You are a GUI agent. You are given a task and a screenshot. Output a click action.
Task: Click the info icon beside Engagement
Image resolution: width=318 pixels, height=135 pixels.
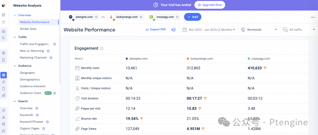[102, 48]
